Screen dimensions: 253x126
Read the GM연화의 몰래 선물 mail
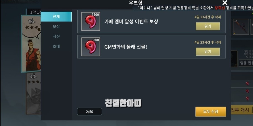pyautogui.click(x=208, y=52)
